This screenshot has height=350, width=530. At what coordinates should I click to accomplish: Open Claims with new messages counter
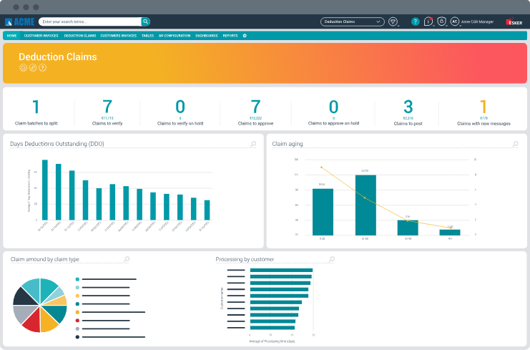point(484,112)
